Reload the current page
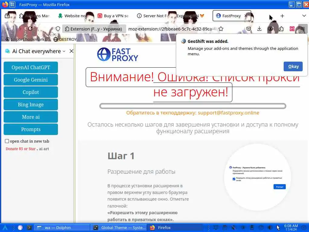This screenshot has height=232, width=309. (x=30, y=29)
